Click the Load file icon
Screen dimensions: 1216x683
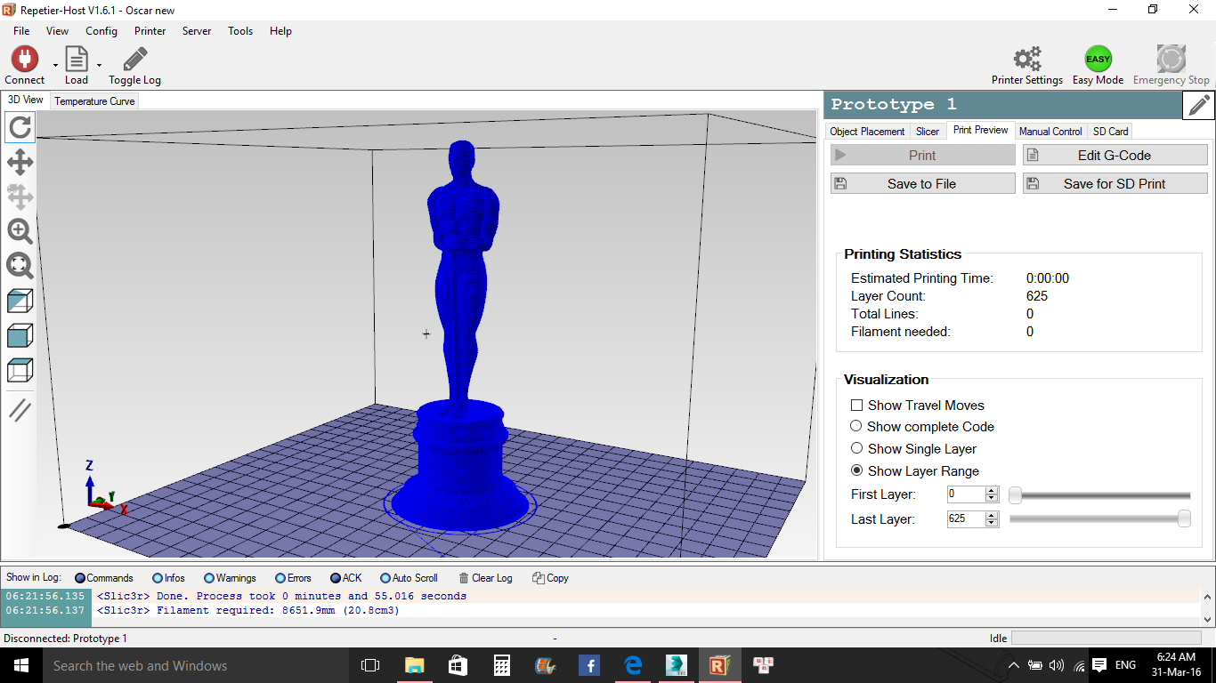coord(77,59)
